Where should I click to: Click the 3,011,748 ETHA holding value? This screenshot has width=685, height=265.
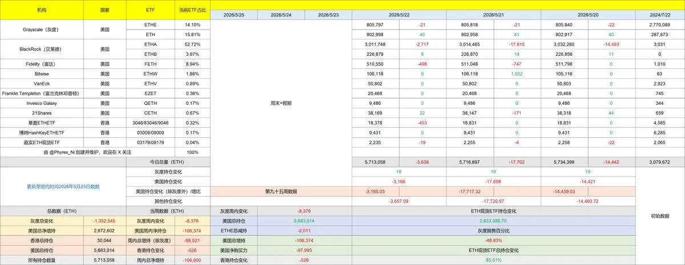point(375,44)
